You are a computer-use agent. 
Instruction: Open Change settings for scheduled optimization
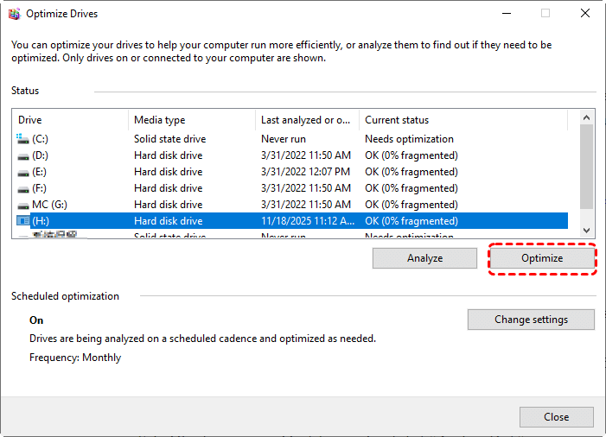click(531, 320)
